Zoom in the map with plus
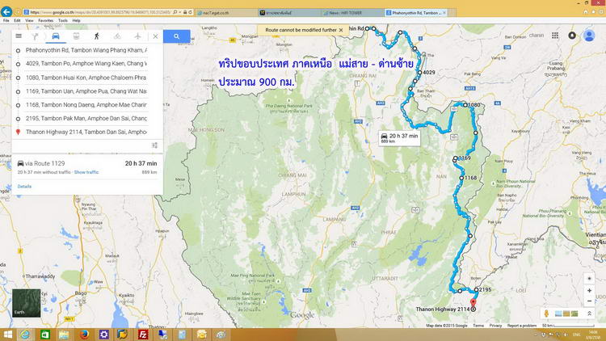The height and width of the screenshot is (341, 606). click(589, 290)
